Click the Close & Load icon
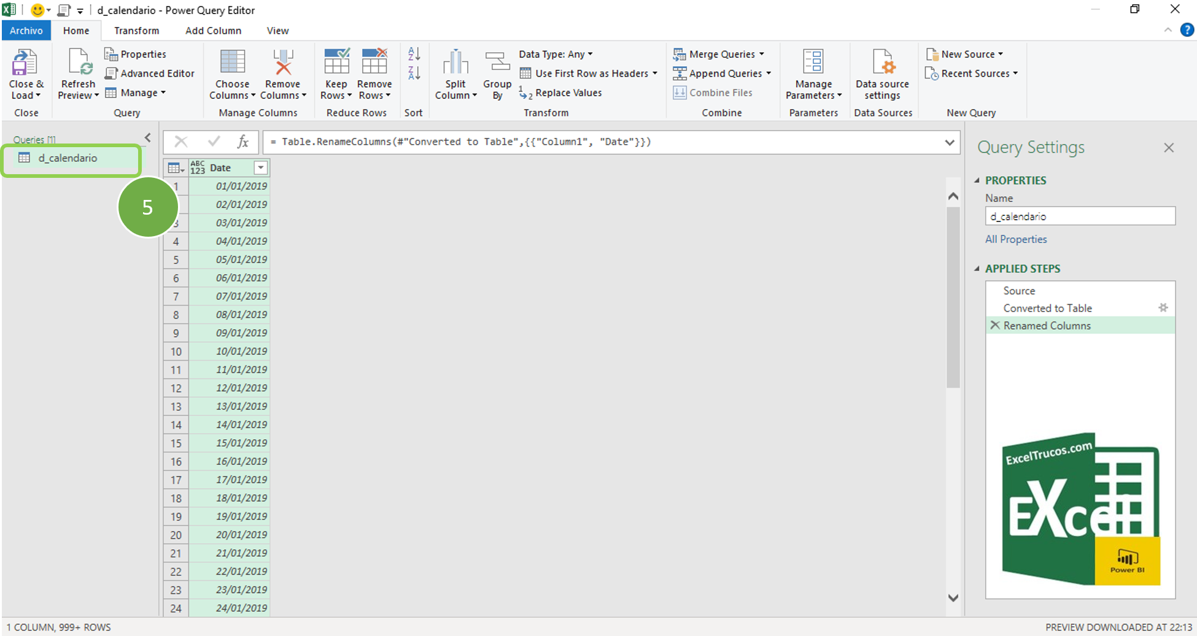The height and width of the screenshot is (636, 1197). (x=25, y=63)
